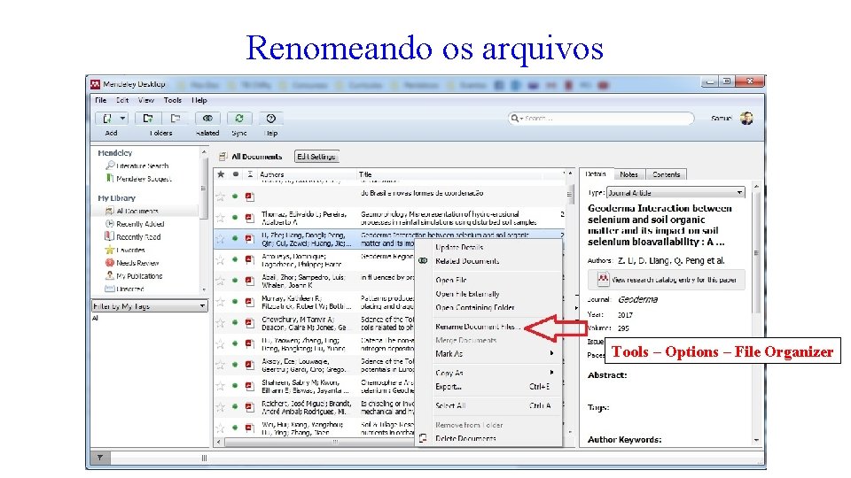Viewport: 851px width, 478px height.
Task: Open Recently Added in sidebar
Action: pyautogui.click(x=140, y=224)
